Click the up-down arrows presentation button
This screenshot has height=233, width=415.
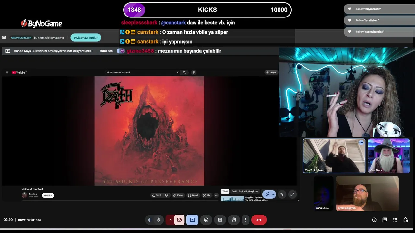(282, 194)
